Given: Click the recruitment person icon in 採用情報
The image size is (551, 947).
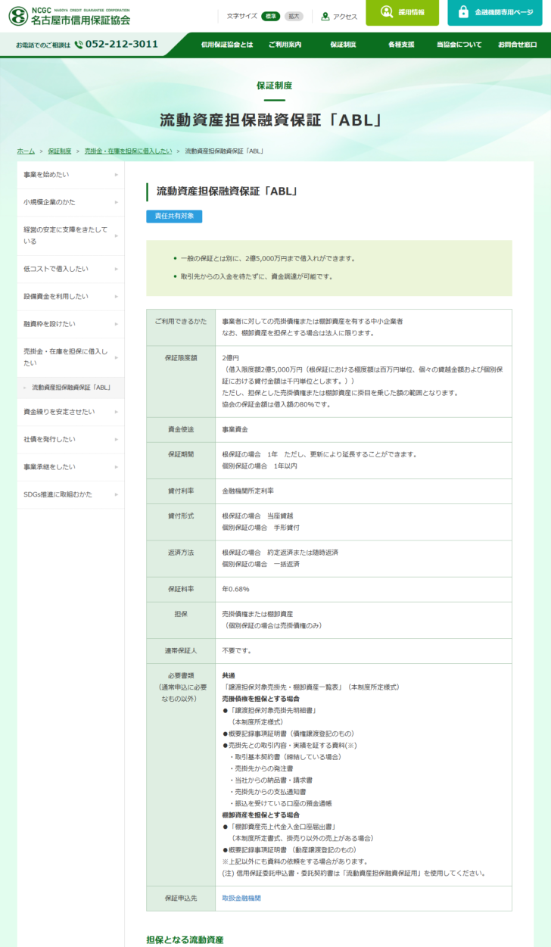Looking at the screenshot, I should pyautogui.click(x=387, y=12).
